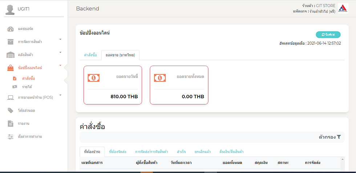
Task: Click the การจัดส่ง column header
Action: pyautogui.click(x=312, y=163)
